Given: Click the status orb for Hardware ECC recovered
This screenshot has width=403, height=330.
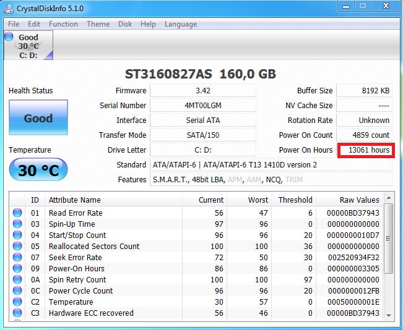Looking at the screenshot, I should click(17, 313).
